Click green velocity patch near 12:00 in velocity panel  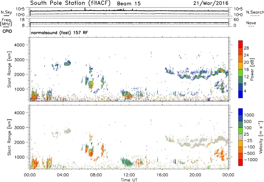127,162
